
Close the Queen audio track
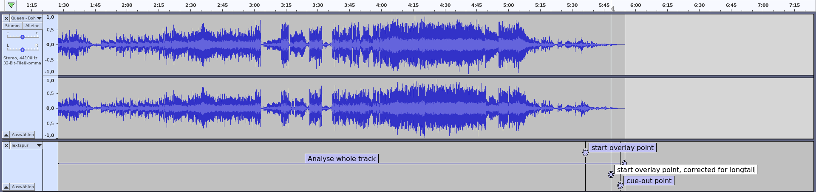tap(6, 18)
